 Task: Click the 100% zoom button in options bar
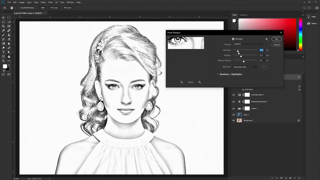tap(43, 8)
